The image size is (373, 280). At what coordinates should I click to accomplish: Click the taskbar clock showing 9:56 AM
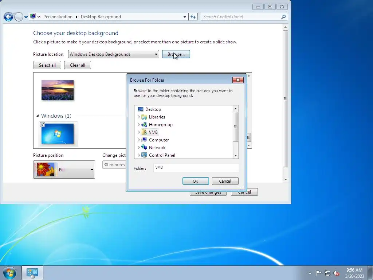click(x=354, y=273)
